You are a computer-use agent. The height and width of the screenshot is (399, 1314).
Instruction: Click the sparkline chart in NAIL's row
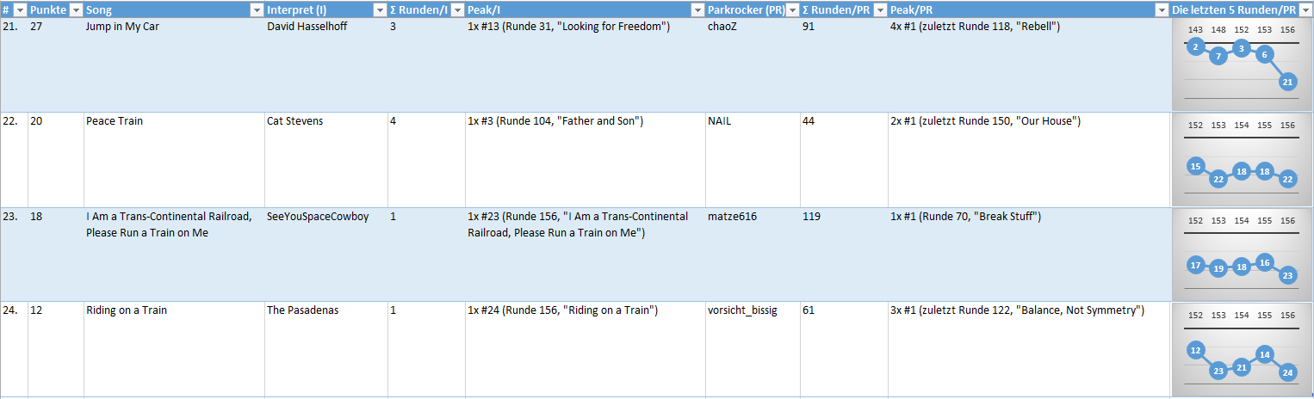pyautogui.click(x=1242, y=159)
